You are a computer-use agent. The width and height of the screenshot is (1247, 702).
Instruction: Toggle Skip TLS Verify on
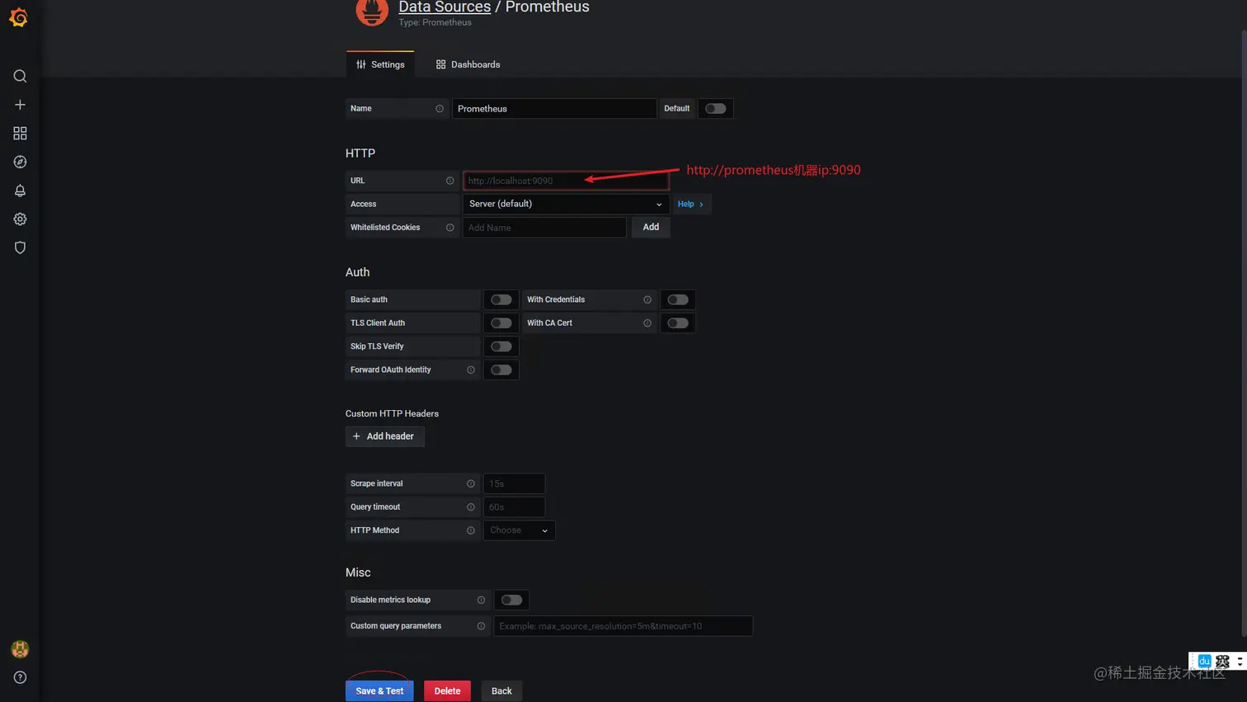click(x=501, y=346)
